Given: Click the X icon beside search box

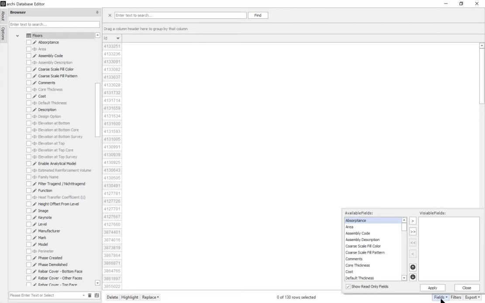Looking at the screenshot, I should pos(110,15).
